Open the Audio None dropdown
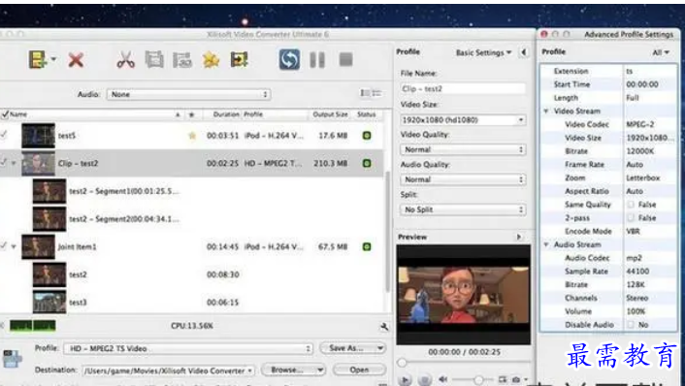Viewport: 685px width, 386px height. point(189,94)
